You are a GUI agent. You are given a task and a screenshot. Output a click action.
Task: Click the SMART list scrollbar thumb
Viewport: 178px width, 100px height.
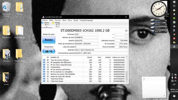coord(127,76)
